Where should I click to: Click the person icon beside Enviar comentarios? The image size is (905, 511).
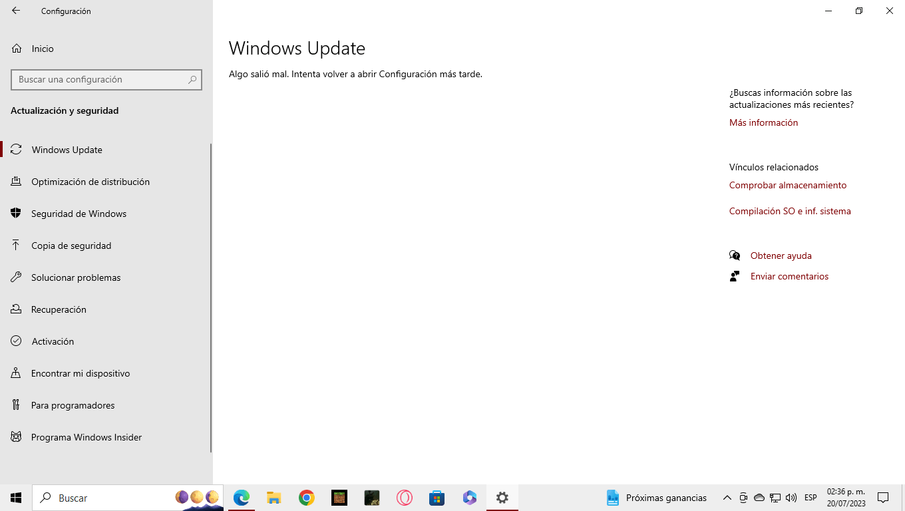tap(735, 276)
